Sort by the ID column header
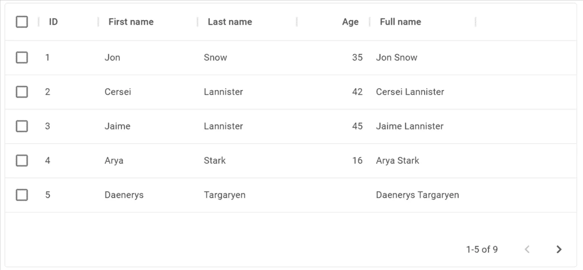Screen dimensions: 583x270 click(x=53, y=22)
